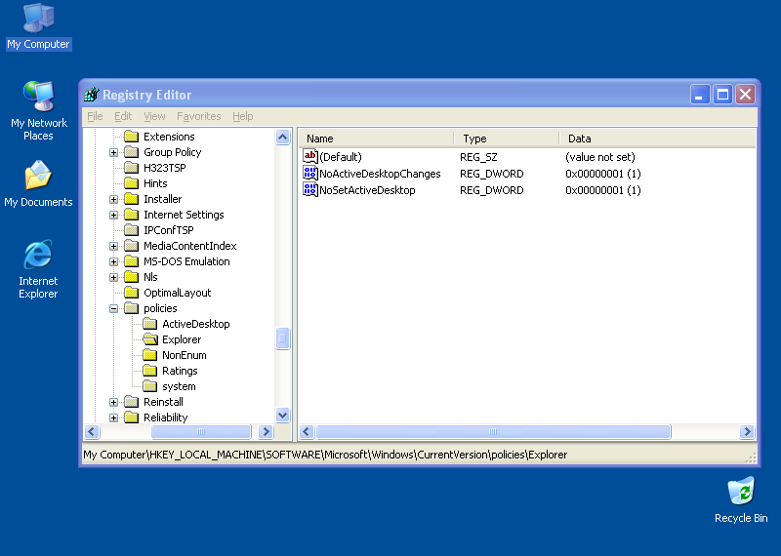Expand the MS-DOS Emulation tree node

point(113,261)
